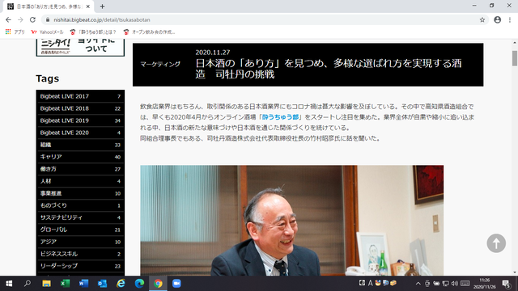Reload the page with the refresh icon
518x291 pixels.
coord(32,19)
